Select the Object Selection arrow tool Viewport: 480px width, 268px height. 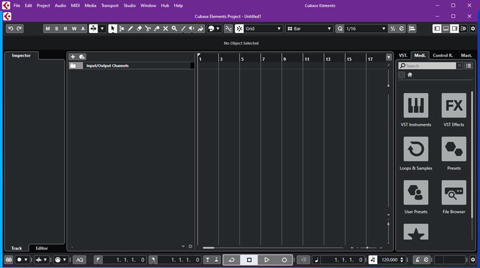click(x=112, y=29)
